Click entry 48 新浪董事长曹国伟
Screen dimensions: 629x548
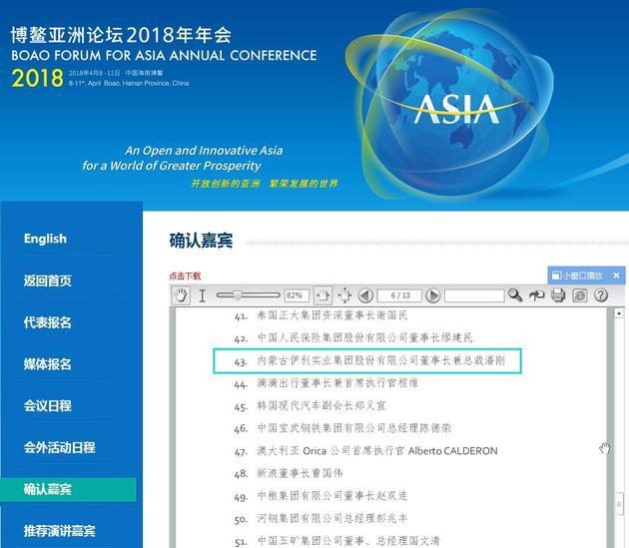289,473
